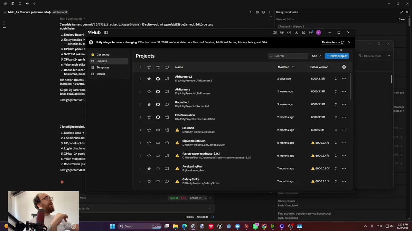
Task: Expand the AirRunners project row
Action: [140, 91]
